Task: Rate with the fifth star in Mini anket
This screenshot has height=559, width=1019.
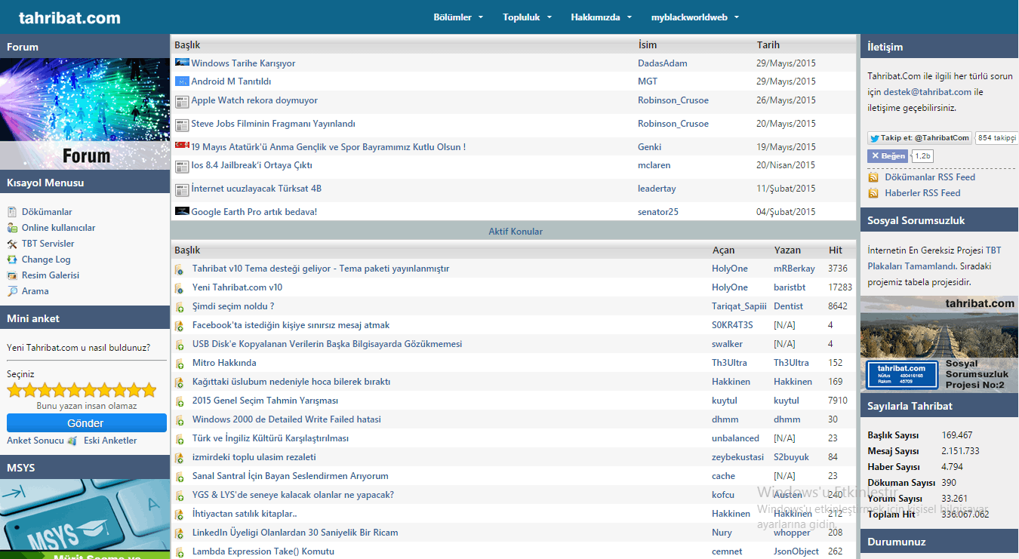Action: 74,390
